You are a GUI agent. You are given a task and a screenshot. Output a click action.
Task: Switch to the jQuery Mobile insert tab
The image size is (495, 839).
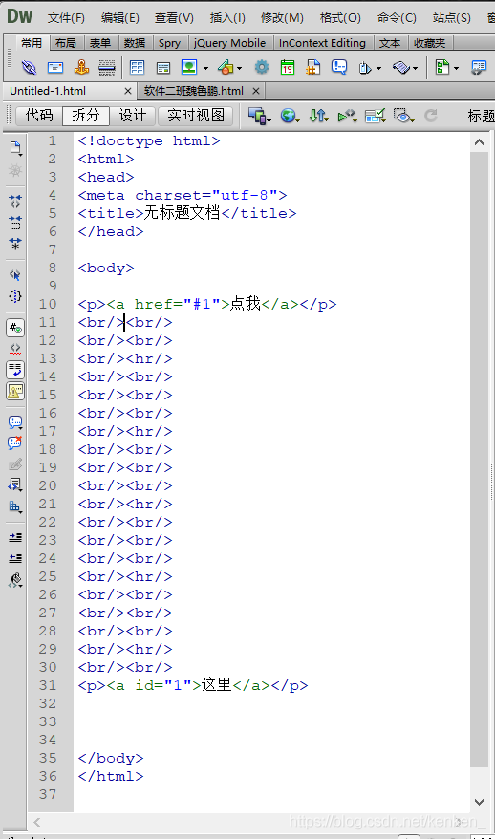click(229, 43)
